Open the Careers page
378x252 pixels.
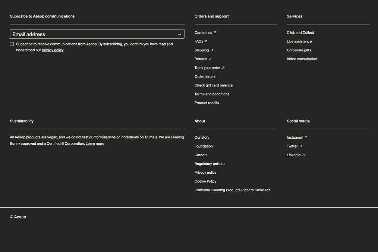[x=201, y=155]
